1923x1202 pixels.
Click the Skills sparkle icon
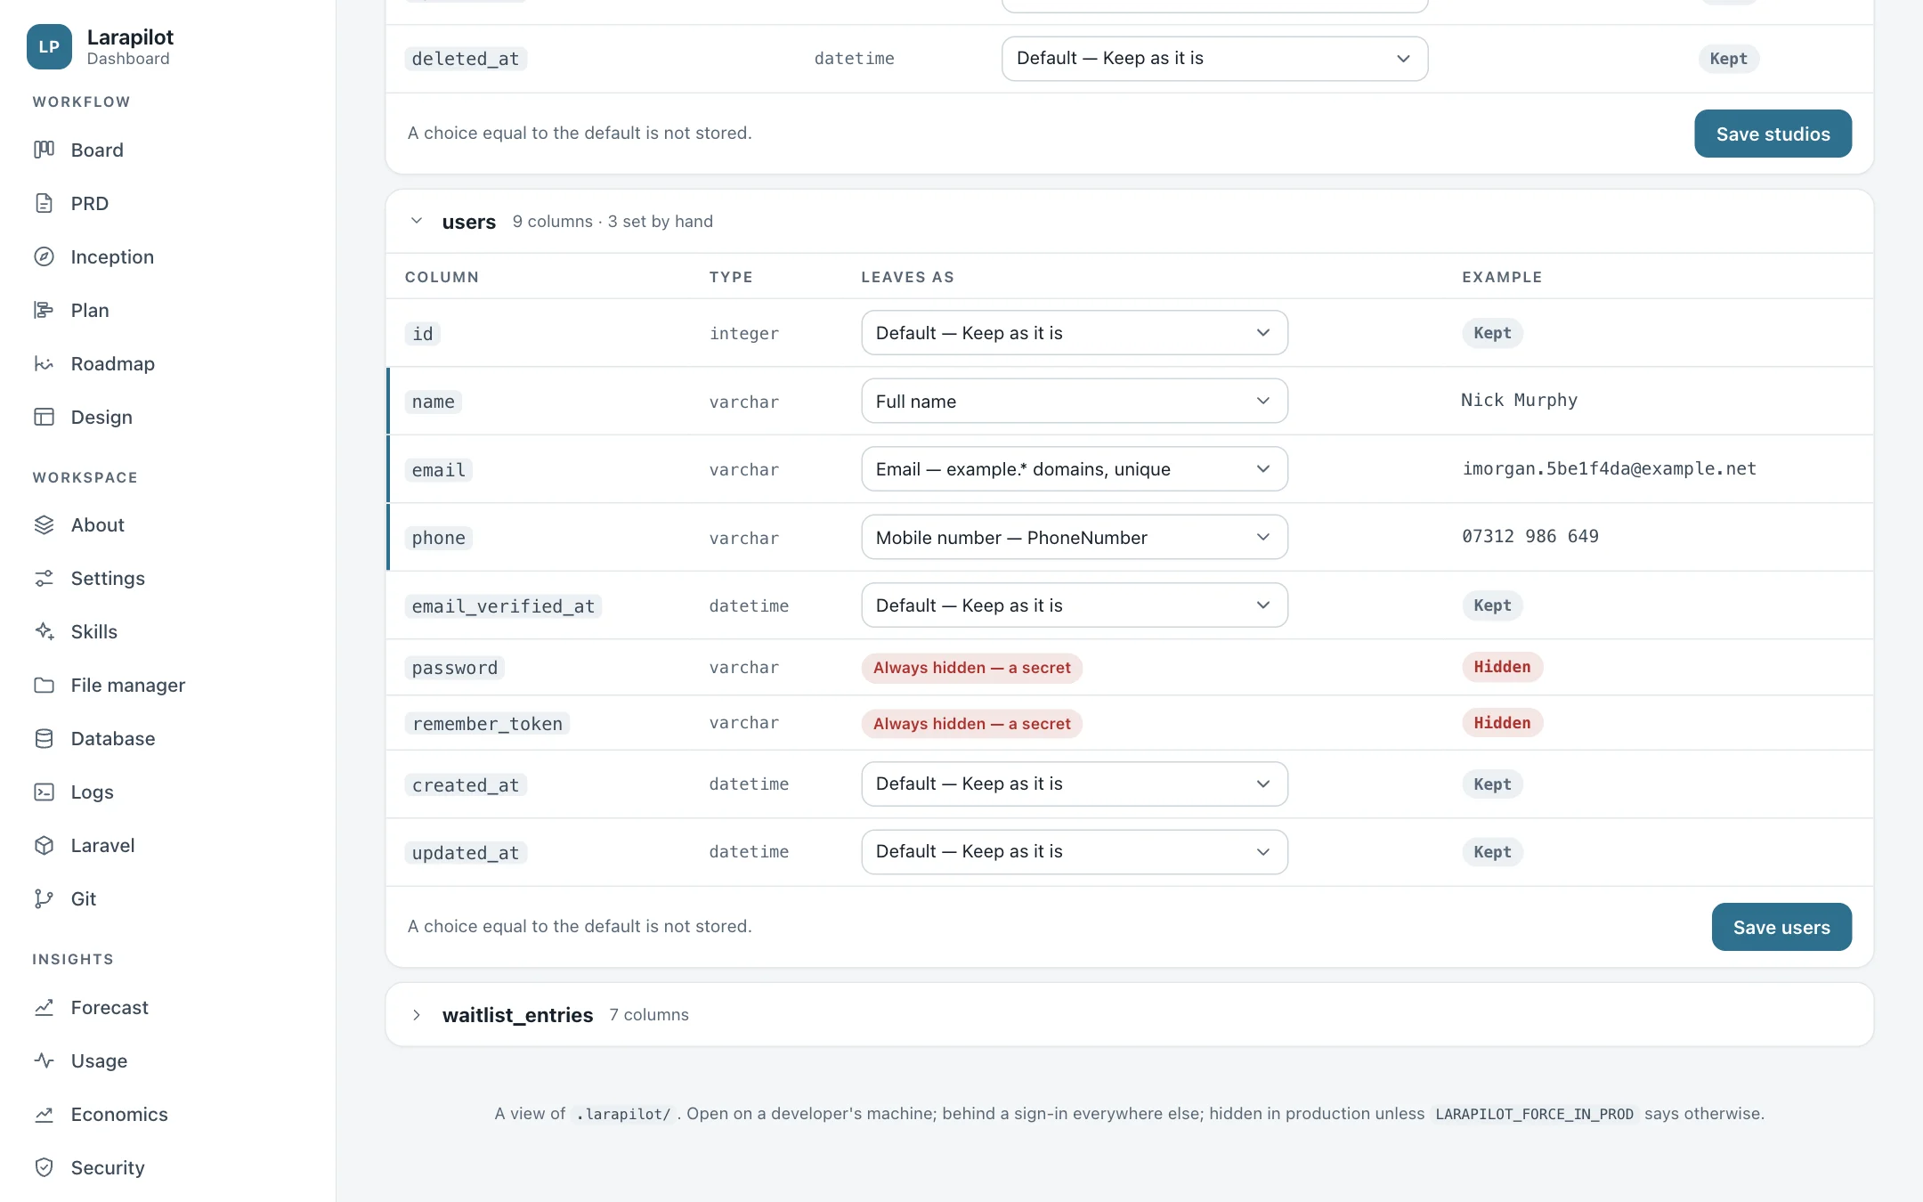click(x=44, y=631)
